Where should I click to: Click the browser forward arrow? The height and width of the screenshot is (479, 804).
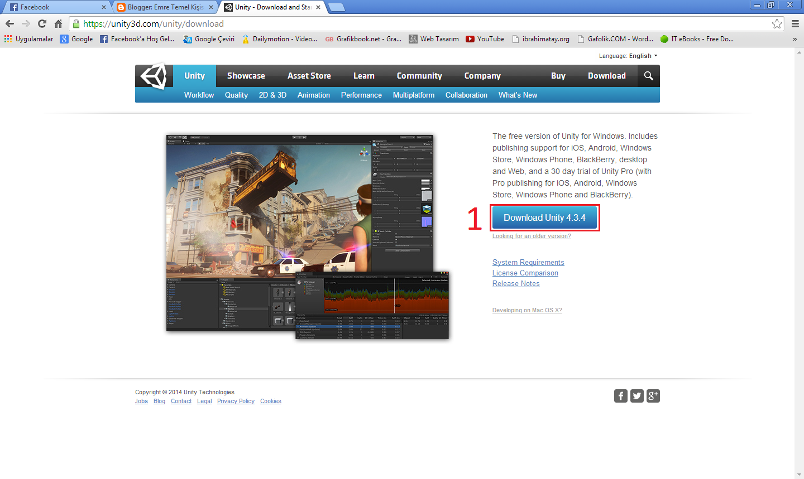26,23
